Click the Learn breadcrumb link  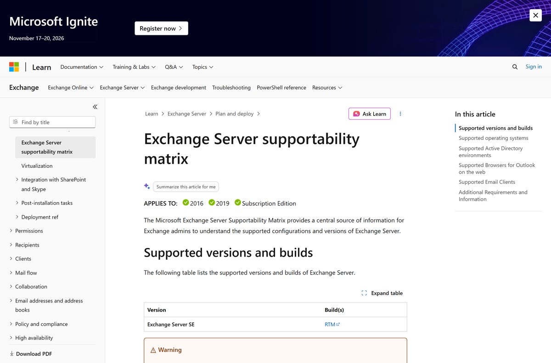152,114
